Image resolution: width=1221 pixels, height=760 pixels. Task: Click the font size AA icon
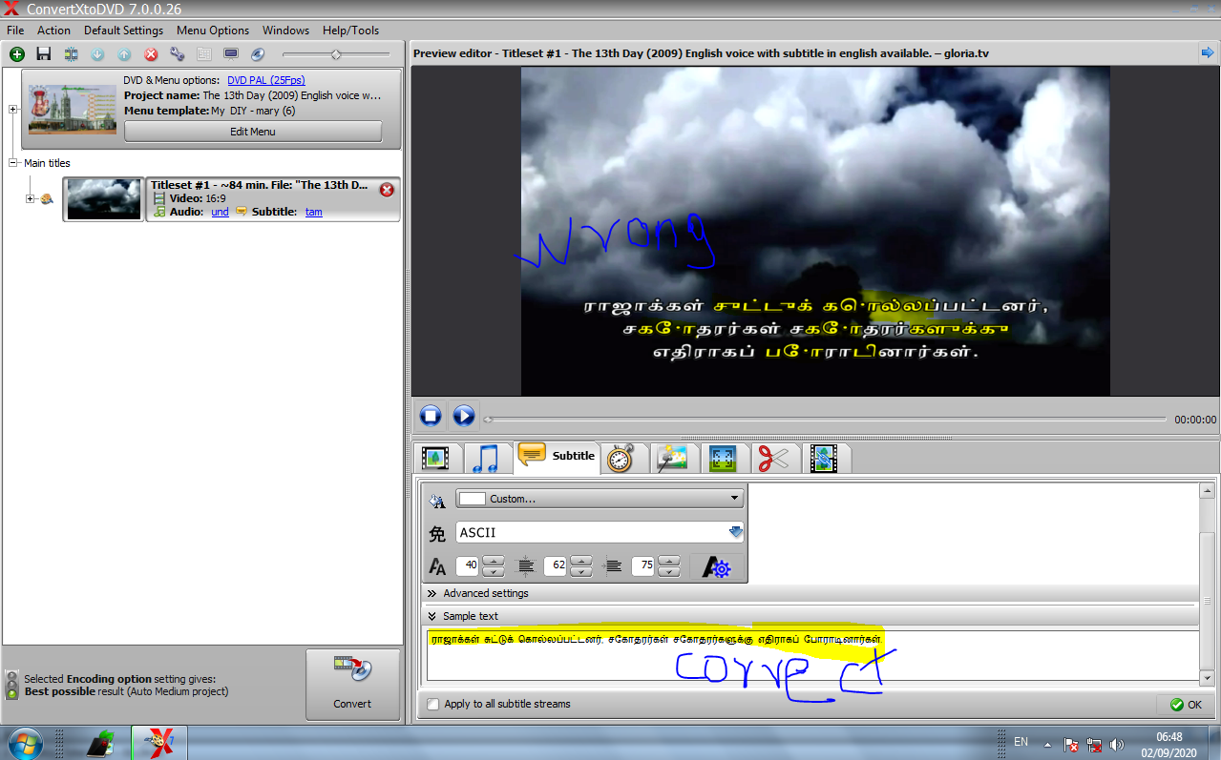point(437,567)
